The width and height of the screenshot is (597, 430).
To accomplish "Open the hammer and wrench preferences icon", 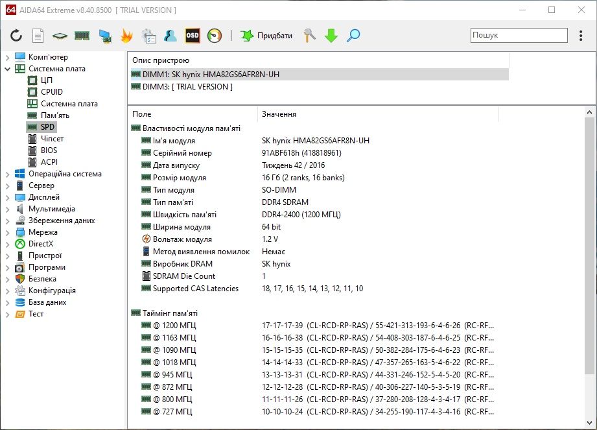I will click(310, 36).
